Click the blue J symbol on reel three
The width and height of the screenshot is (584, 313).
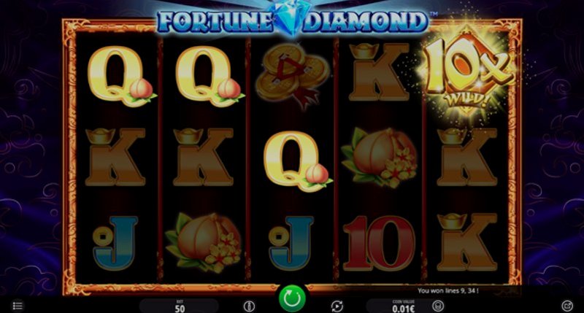click(291, 243)
